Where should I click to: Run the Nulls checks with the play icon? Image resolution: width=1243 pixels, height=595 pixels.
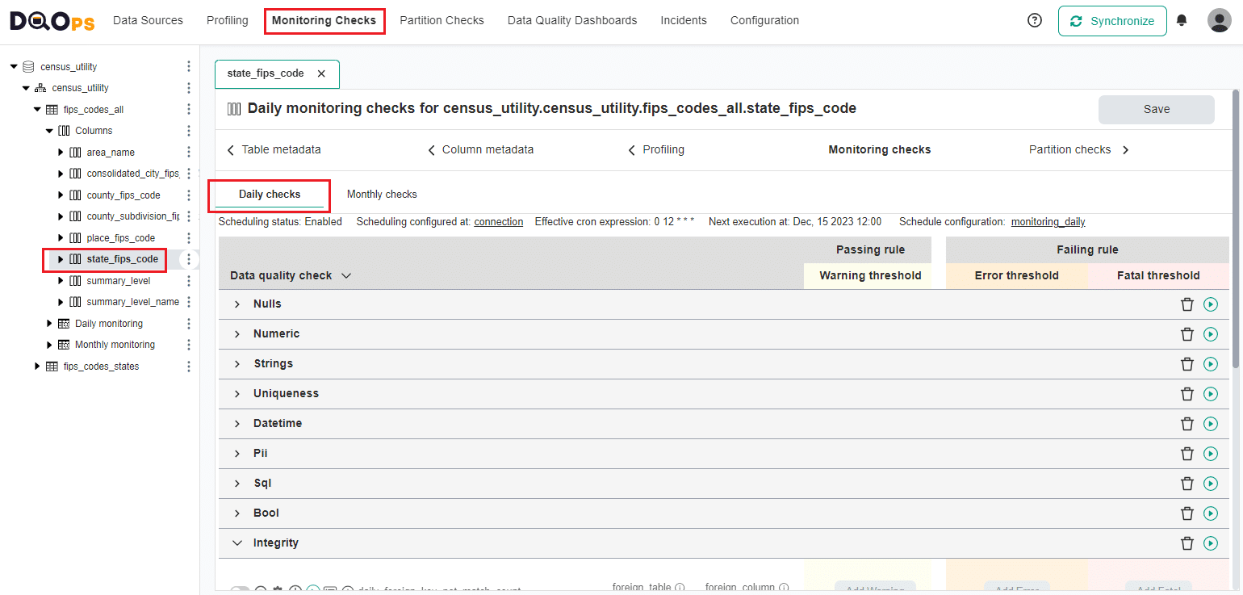click(1210, 304)
